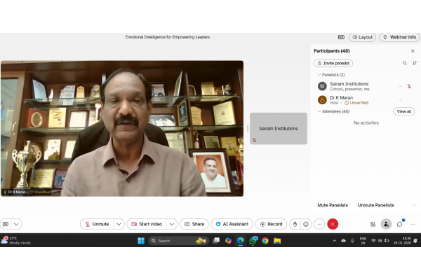Expand the Attendees (46) section
Image resolution: width=421 pixels, height=280 pixels.
coord(319,111)
